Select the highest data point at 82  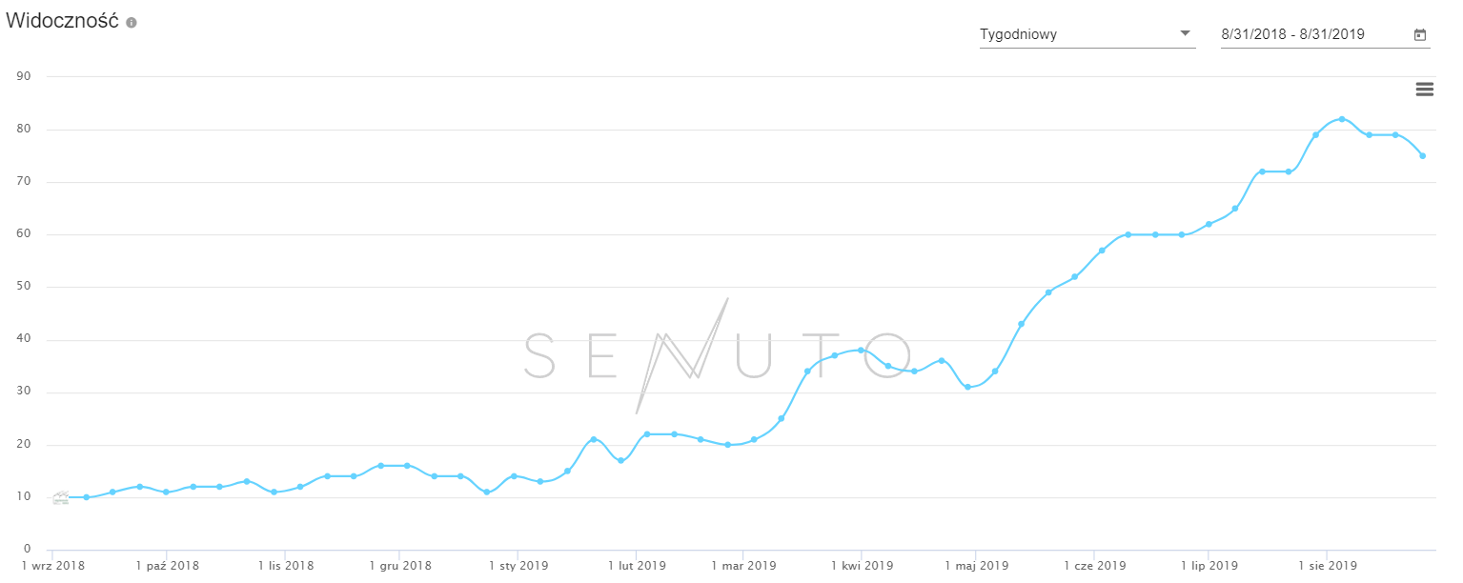pyautogui.click(x=1342, y=119)
